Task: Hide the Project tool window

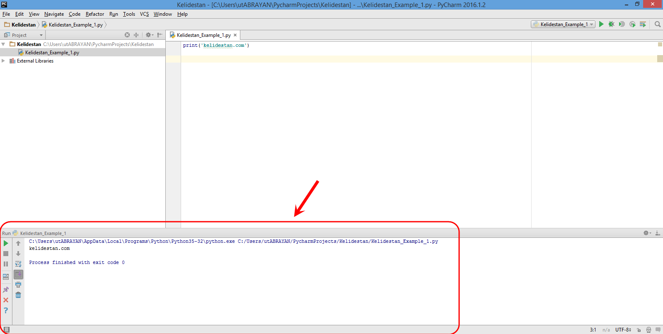Action: tap(160, 35)
